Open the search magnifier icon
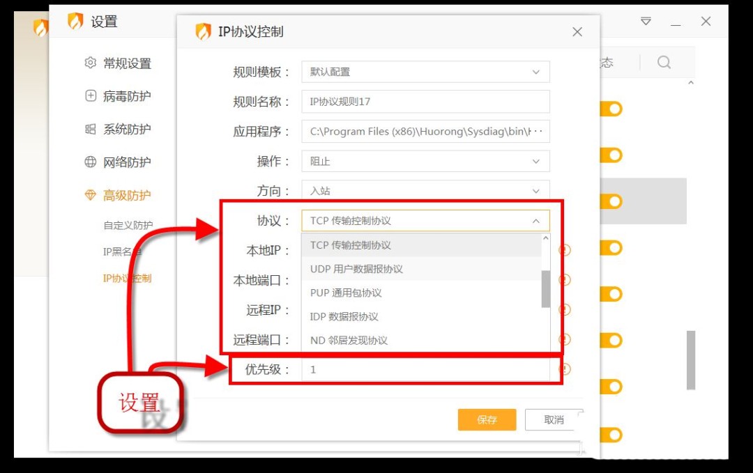The width and height of the screenshot is (753, 473). [664, 62]
